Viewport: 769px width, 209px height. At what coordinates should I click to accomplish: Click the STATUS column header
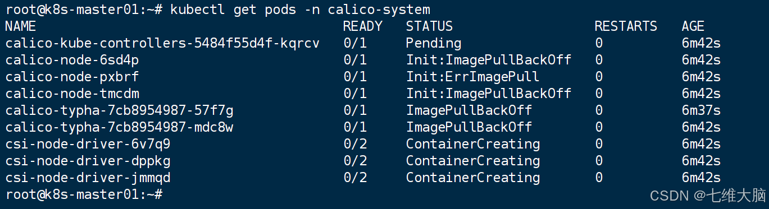pyautogui.click(x=430, y=26)
